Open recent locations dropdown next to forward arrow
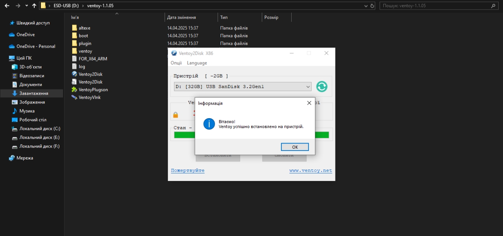This screenshot has width=503, height=236. click(27, 6)
